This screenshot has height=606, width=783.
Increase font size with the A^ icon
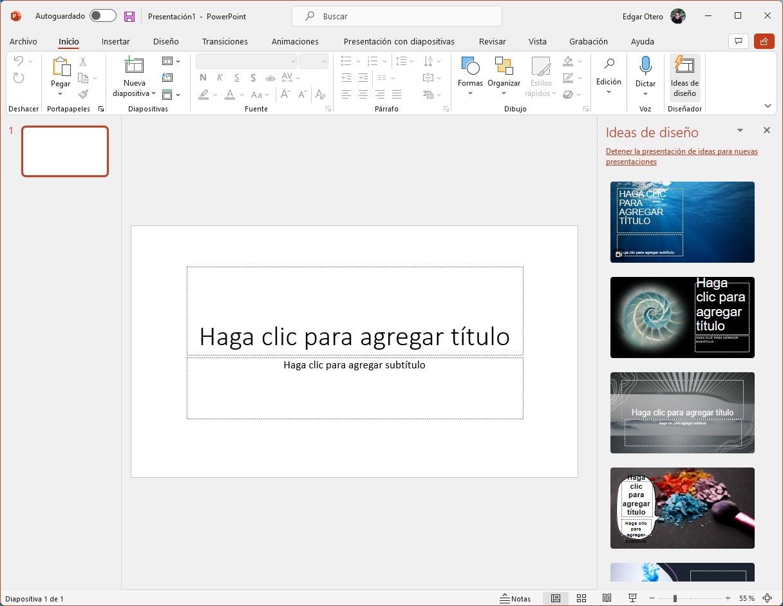(x=285, y=94)
